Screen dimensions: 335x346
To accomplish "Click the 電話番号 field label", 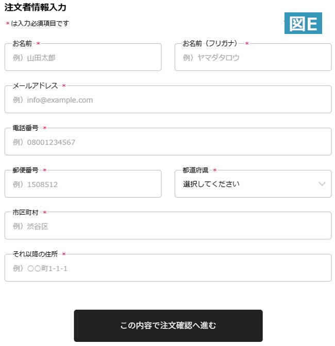I will click(25, 128).
